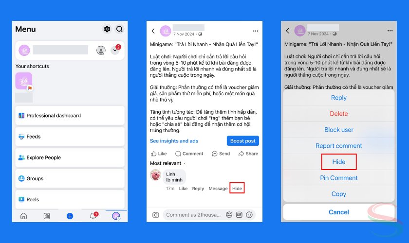This screenshot has height=243, width=409.
Task: Tap Send action on post
Action: 221,154
